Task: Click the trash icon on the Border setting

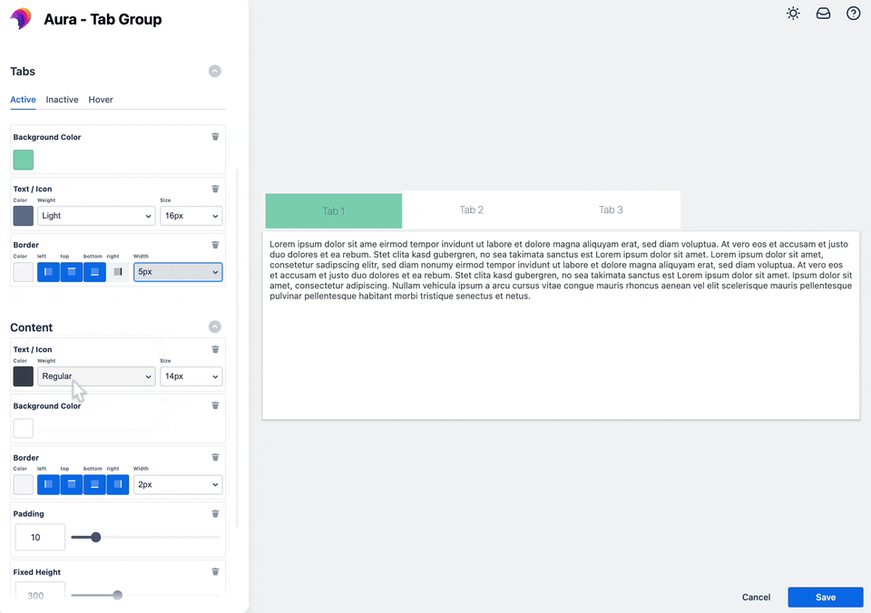Action: coord(215,244)
